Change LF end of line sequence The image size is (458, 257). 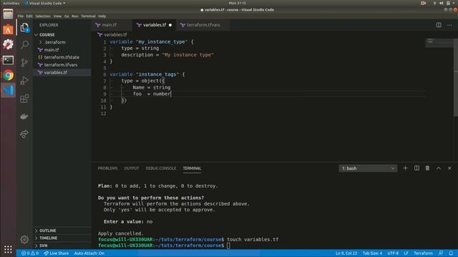pos(406,253)
